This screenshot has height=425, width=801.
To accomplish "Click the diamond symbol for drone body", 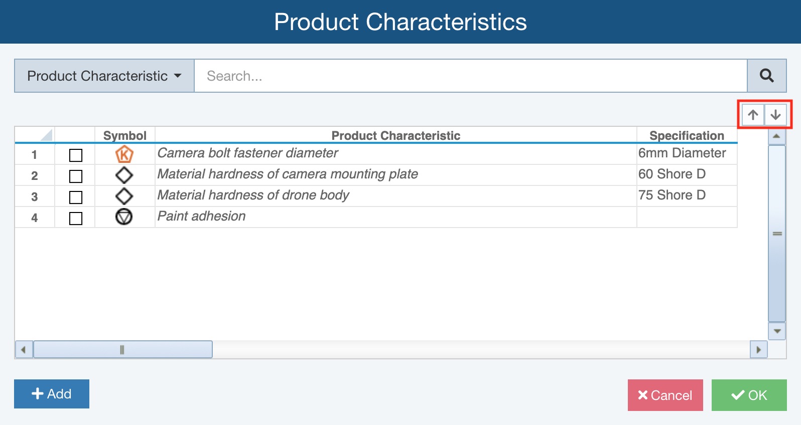I will 124,196.
